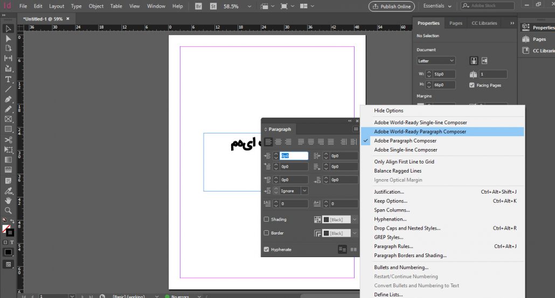Expand the Properties panel tabs chevron
Image resolution: width=555 pixels, height=298 pixels.
click(x=512, y=23)
